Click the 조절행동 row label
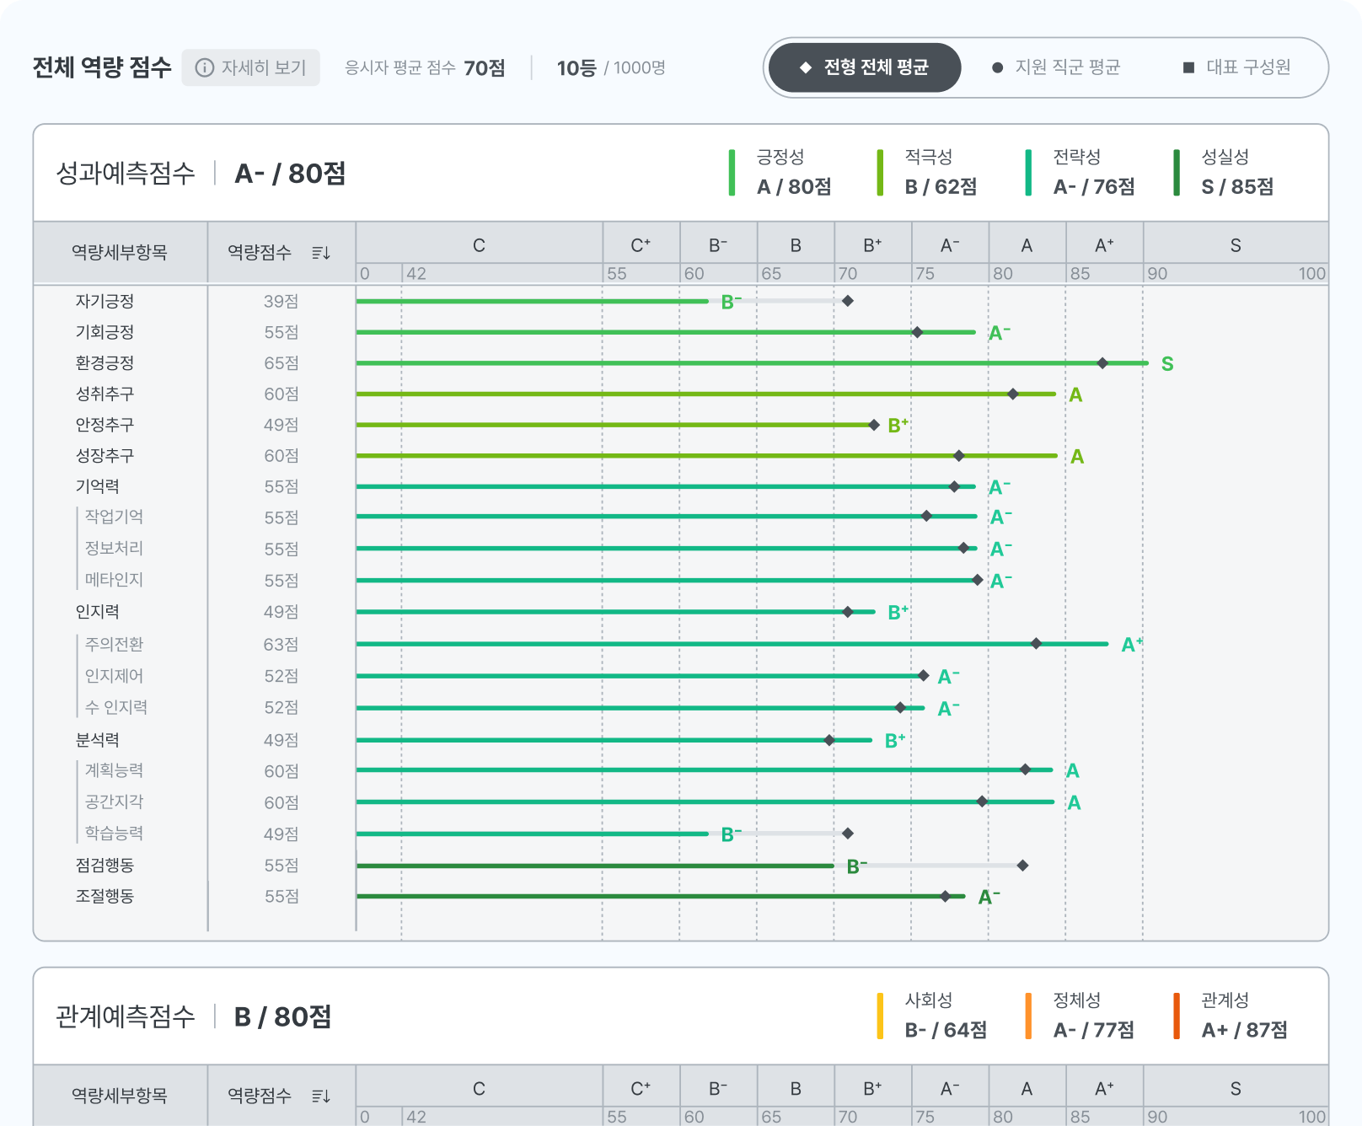Viewport: 1362px width, 1126px height. 105,896
